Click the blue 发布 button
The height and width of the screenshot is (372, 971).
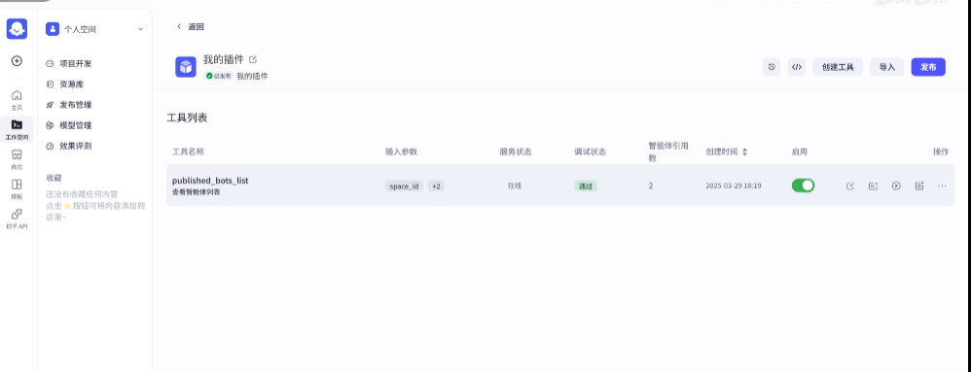point(928,67)
